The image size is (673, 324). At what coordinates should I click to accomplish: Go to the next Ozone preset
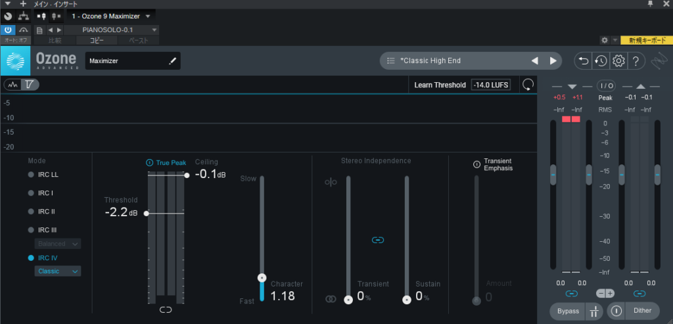click(x=553, y=61)
